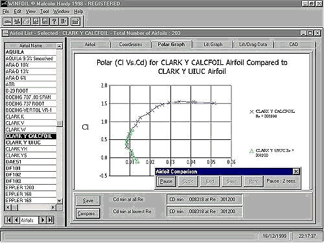Click the Pause button in Airfoil Comparison
The width and height of the screenshot is (324, 243).
(166, 181)
